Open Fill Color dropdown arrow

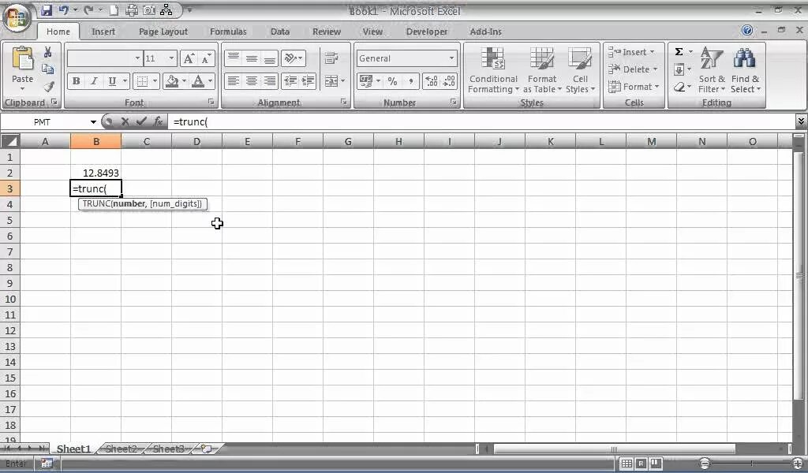click(x=184, y=81)
